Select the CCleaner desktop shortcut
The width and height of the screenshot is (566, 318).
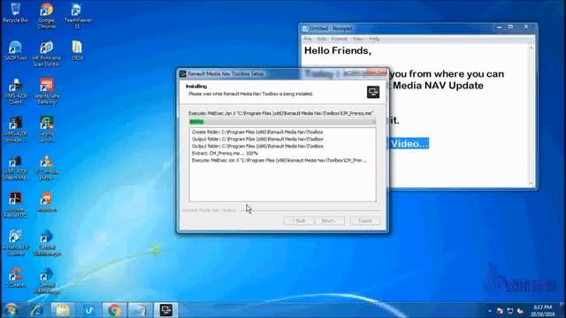pos(15,277)
